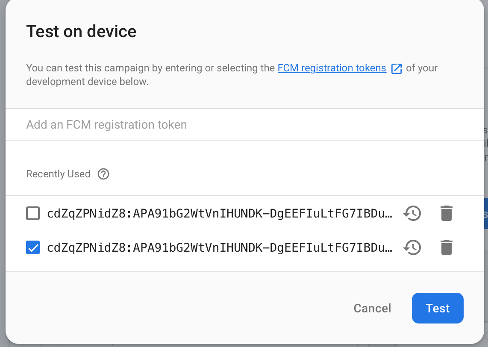
Task: Click the dimmed page backdrop behind the dialog
Action: click(x=485, y=299)
